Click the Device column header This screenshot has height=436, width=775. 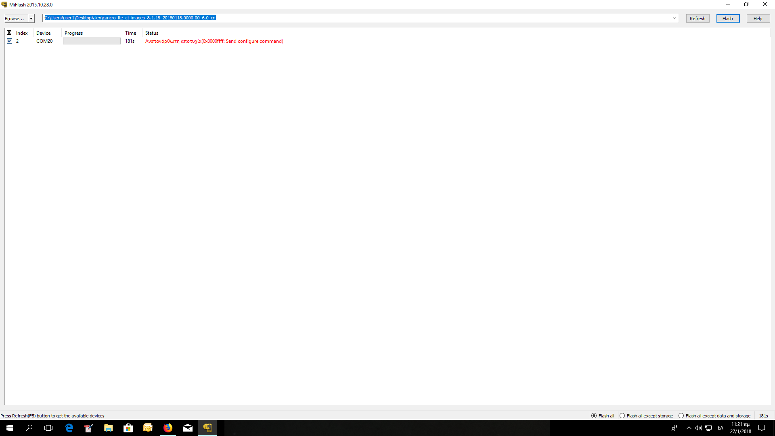pos(44,33)
